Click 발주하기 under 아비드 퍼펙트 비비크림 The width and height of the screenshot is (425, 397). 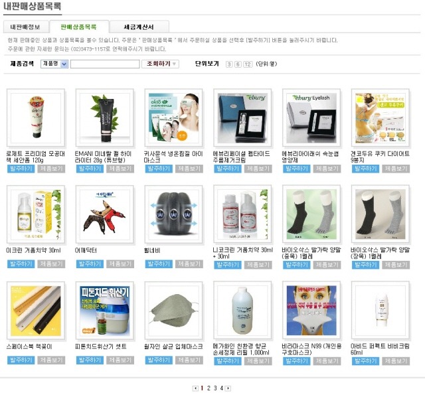[x=365, y=361]
